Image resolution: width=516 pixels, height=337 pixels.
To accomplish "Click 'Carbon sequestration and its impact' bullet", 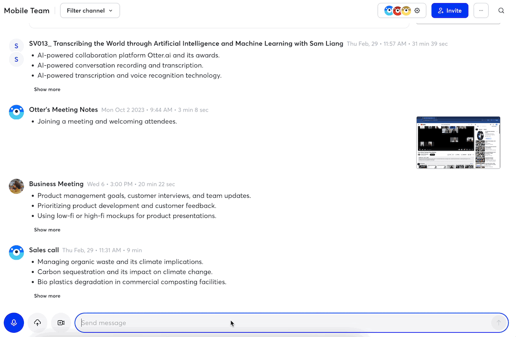I will pos(125,272).
